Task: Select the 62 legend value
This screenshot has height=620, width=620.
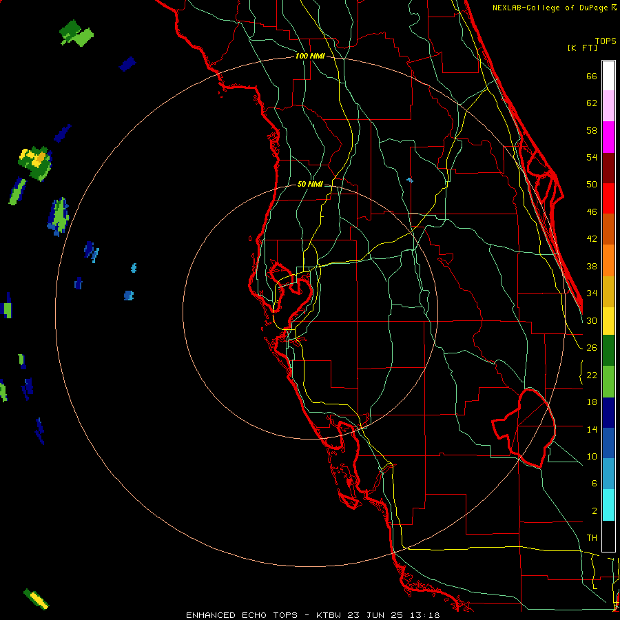Action: pyautogui.click(x=592, y=103)
